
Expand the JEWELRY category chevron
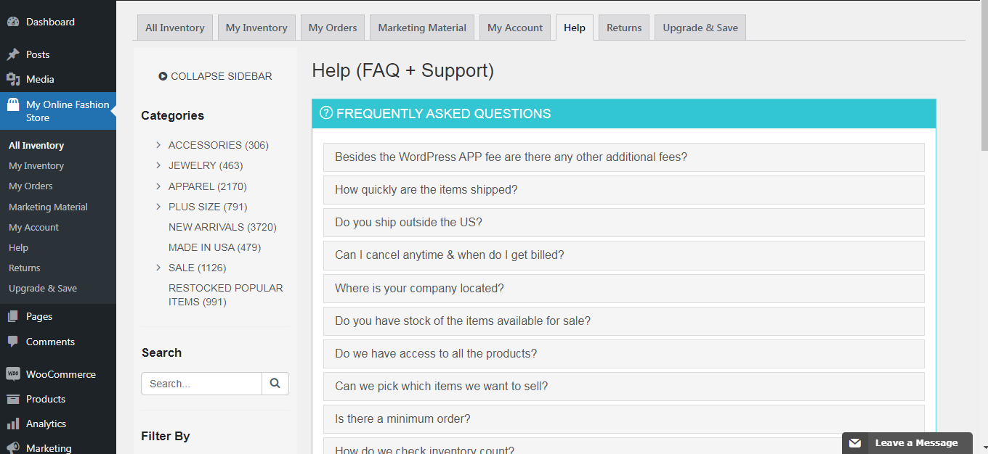click(x=158, y=165)
